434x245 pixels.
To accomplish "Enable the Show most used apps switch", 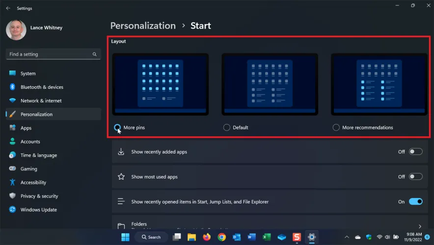I will (x=415, y=177).
